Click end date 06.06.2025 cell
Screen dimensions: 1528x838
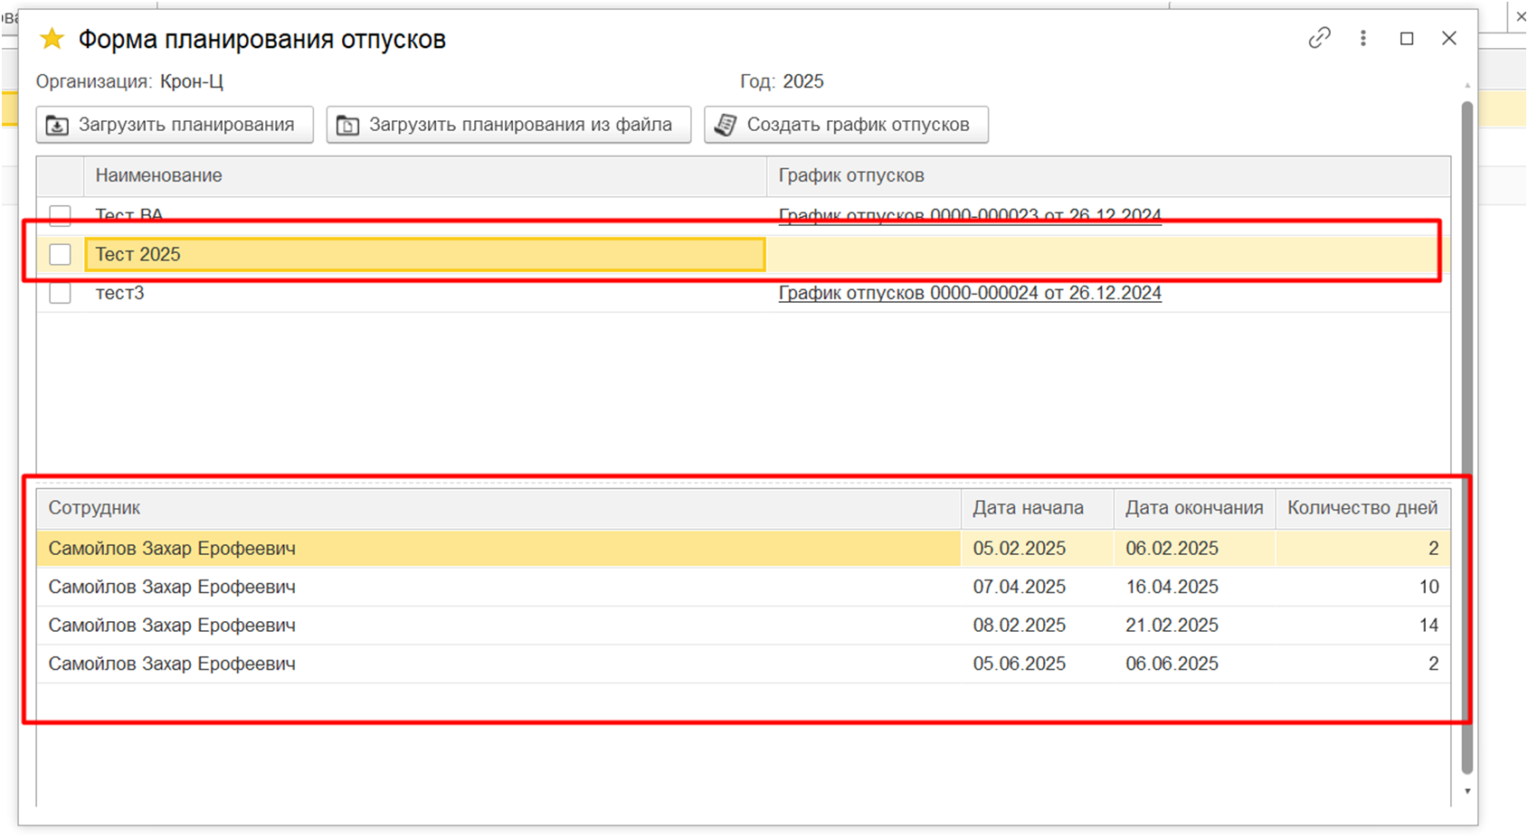point(1194,664)
